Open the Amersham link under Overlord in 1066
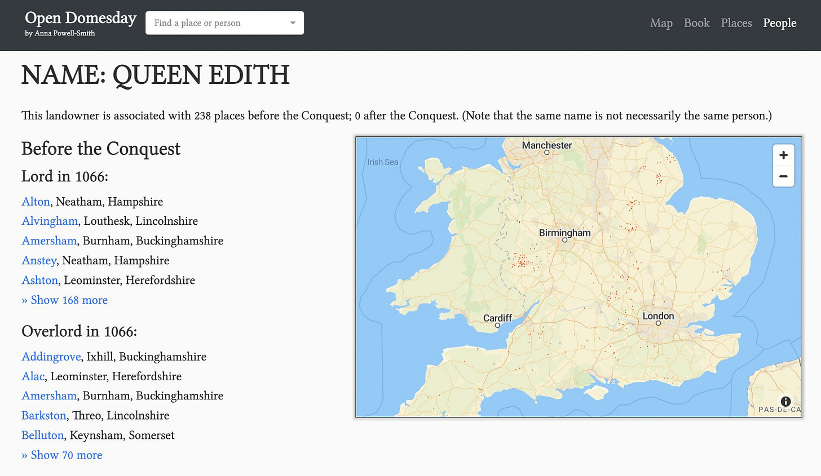Viewport: 821px width, 476px height. [x=49, y=395]
